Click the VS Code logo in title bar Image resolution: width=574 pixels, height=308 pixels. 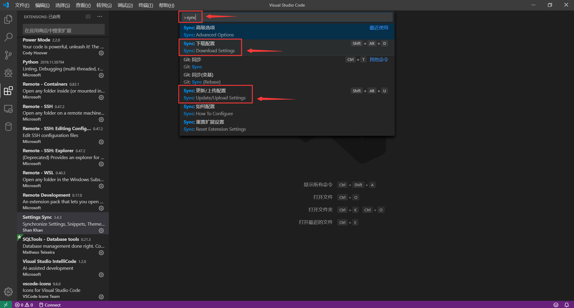tap(6, 5)
